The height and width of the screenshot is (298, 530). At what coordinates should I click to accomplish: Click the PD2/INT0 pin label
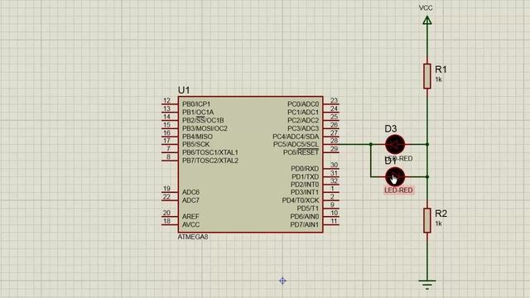pyautogui.click(x=305, y=185)
